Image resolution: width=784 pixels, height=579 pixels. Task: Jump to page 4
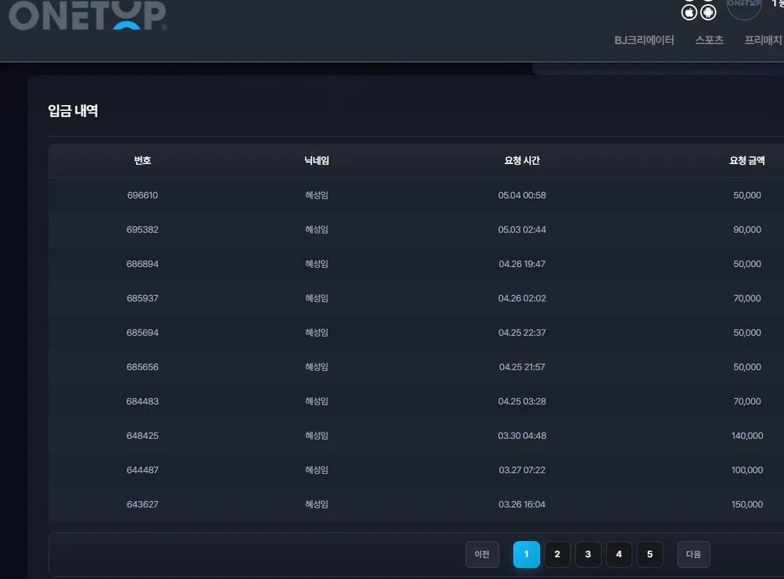(619, 554)
